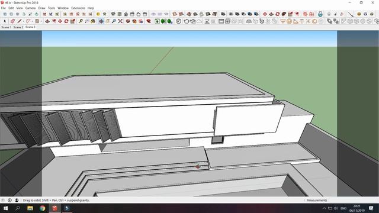Expand hidden system tray icons chevron
The width and height of the screenshot is (379, 213).
click(x=324, y=208)
